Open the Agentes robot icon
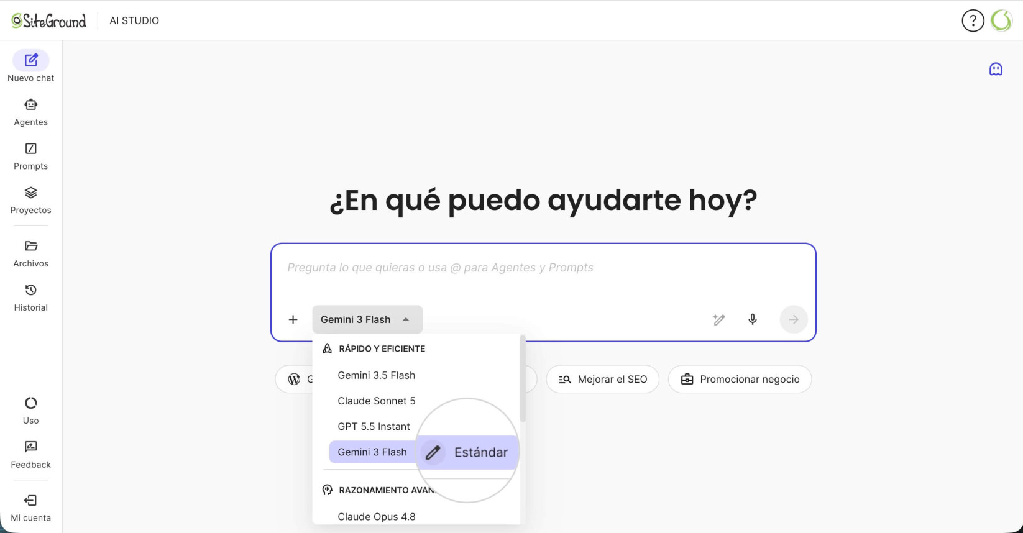 click(31, 104)
